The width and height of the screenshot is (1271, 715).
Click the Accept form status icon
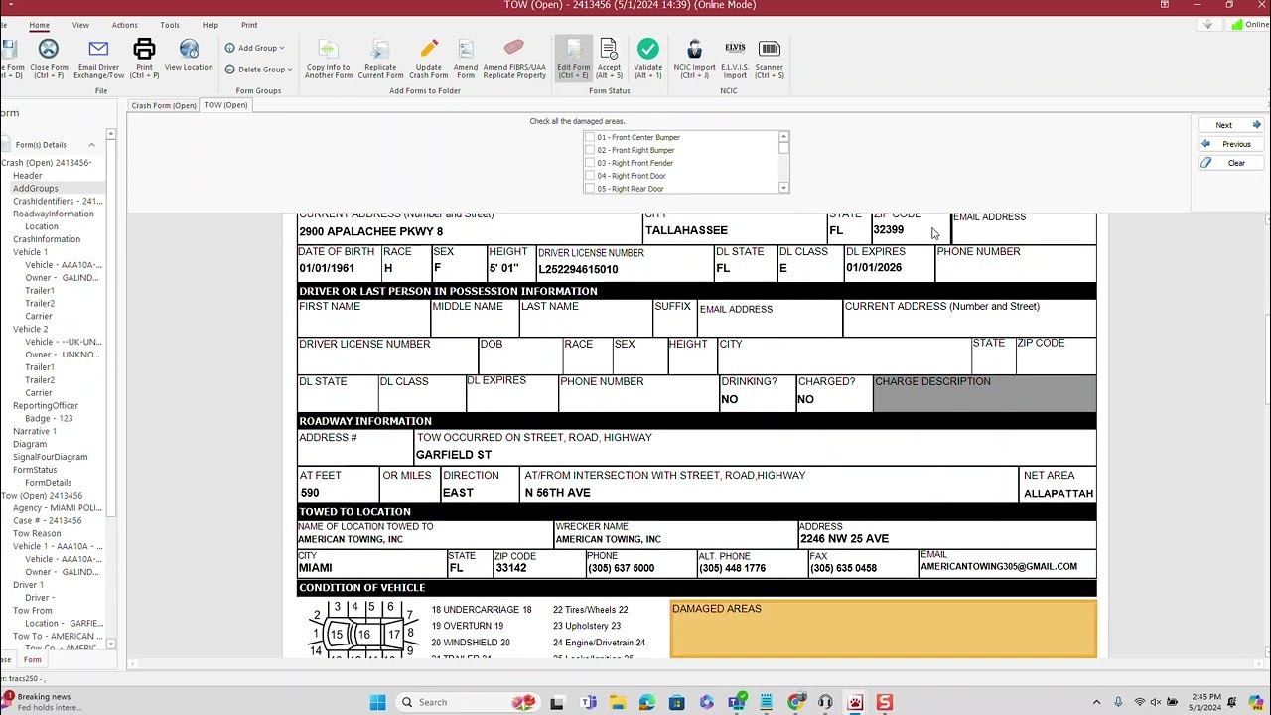tap(609, 49)
